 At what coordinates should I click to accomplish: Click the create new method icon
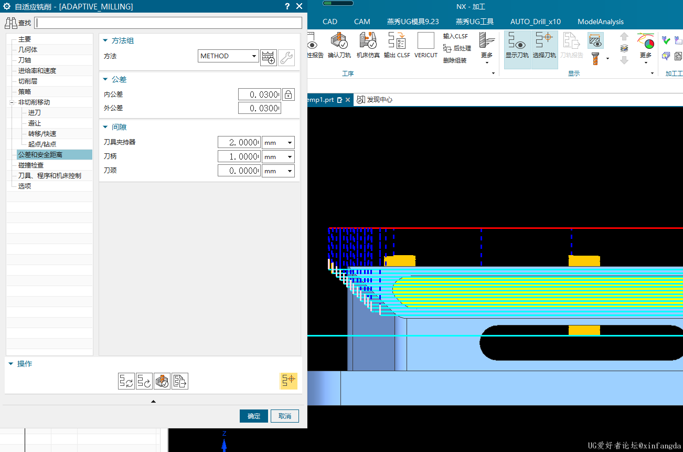click(269, 57)
